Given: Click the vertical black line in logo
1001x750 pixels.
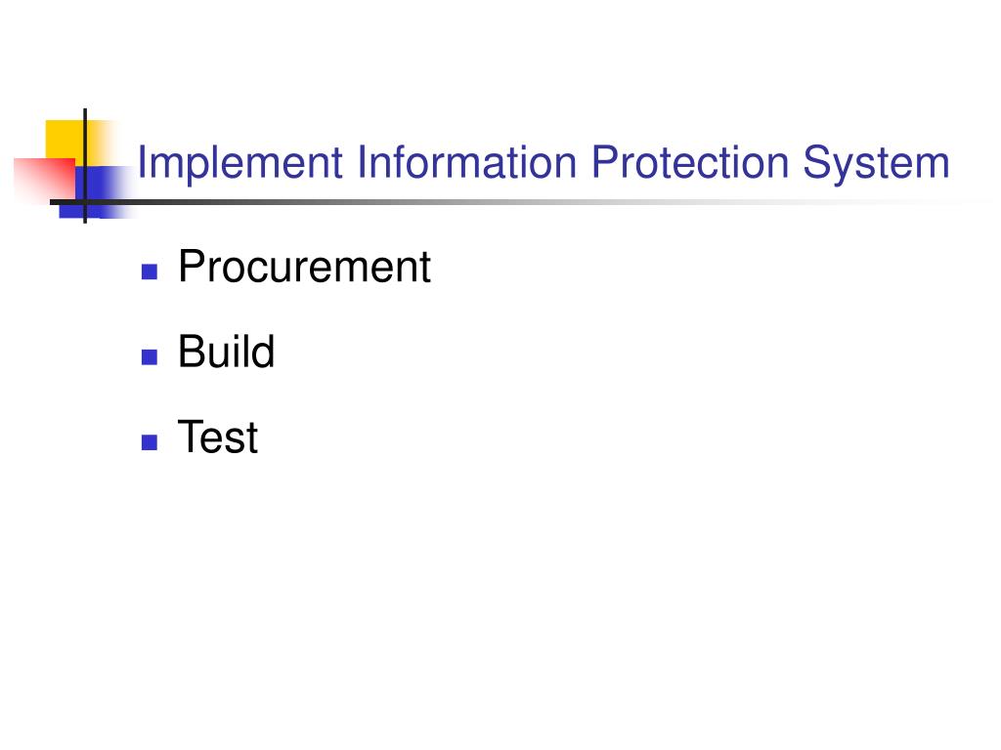Looking at the screenshot, I should [x=85, y=166].
